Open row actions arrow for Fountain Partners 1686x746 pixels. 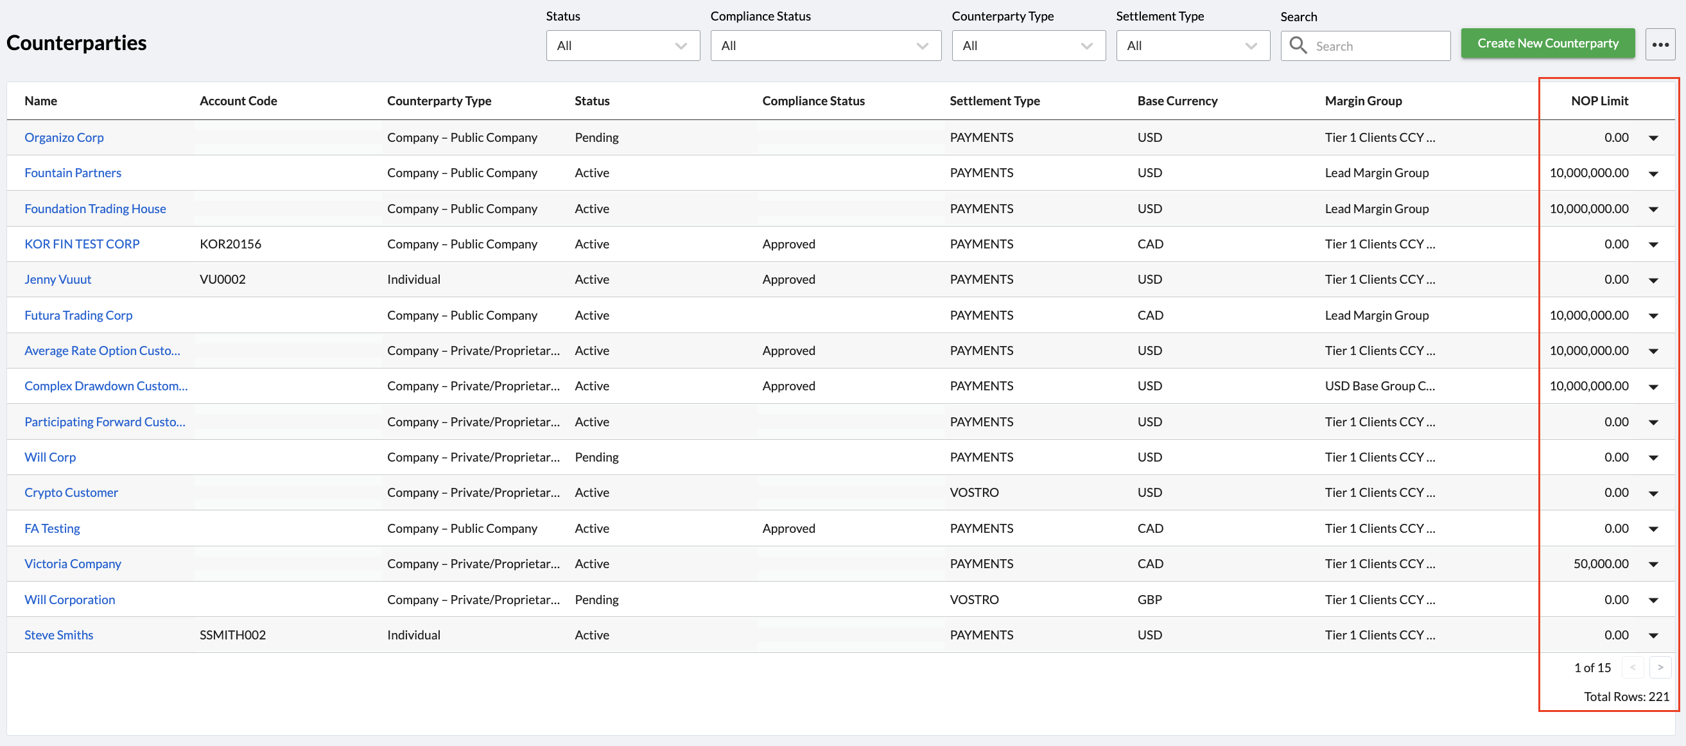tap(1653, 173)
